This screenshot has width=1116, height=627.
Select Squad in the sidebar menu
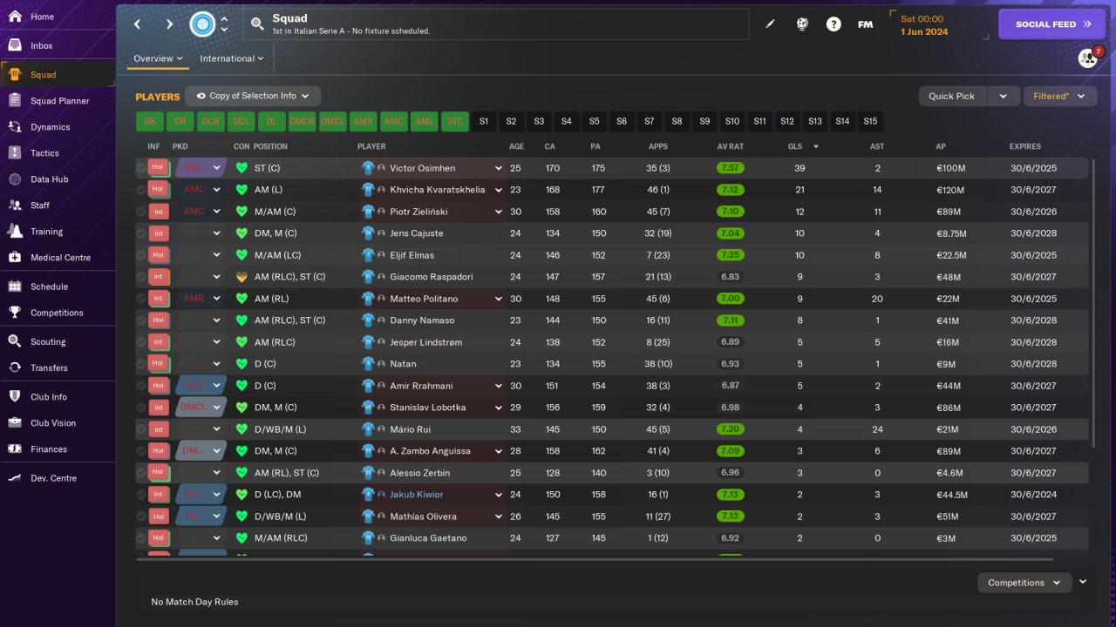point(58,75)
